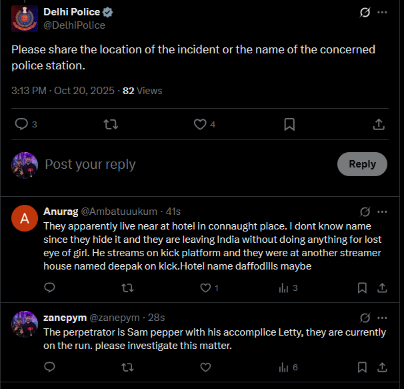The image size is (404, 389).
Task: Reply to the Delhi Police post
Action: (22, 124)
